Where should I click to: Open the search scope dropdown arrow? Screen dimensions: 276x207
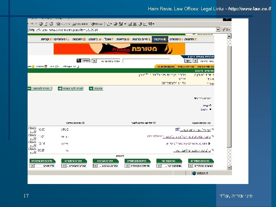click(x=94, y=61)
